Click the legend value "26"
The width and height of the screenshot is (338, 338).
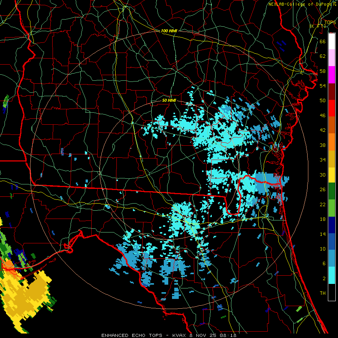323,190
